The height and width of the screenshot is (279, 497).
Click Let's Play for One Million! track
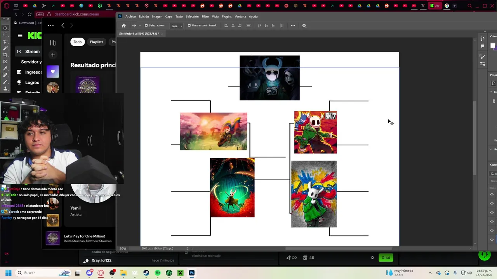pyautogui.click(x=84, y=236)
